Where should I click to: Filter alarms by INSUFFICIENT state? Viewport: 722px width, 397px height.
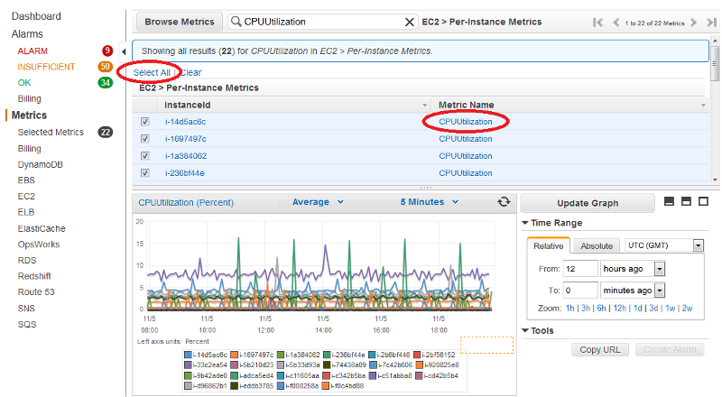(46, 67)
